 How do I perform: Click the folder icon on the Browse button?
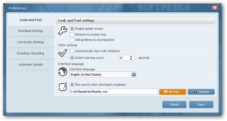point(166,92)
